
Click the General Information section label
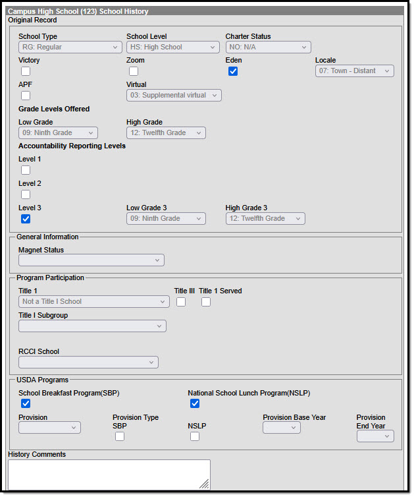[47, 237]
